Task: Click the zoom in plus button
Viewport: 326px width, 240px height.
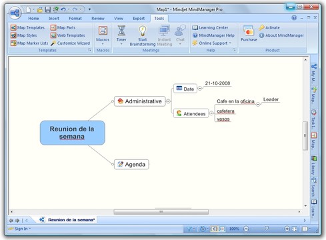Action: tap(287, 229)
